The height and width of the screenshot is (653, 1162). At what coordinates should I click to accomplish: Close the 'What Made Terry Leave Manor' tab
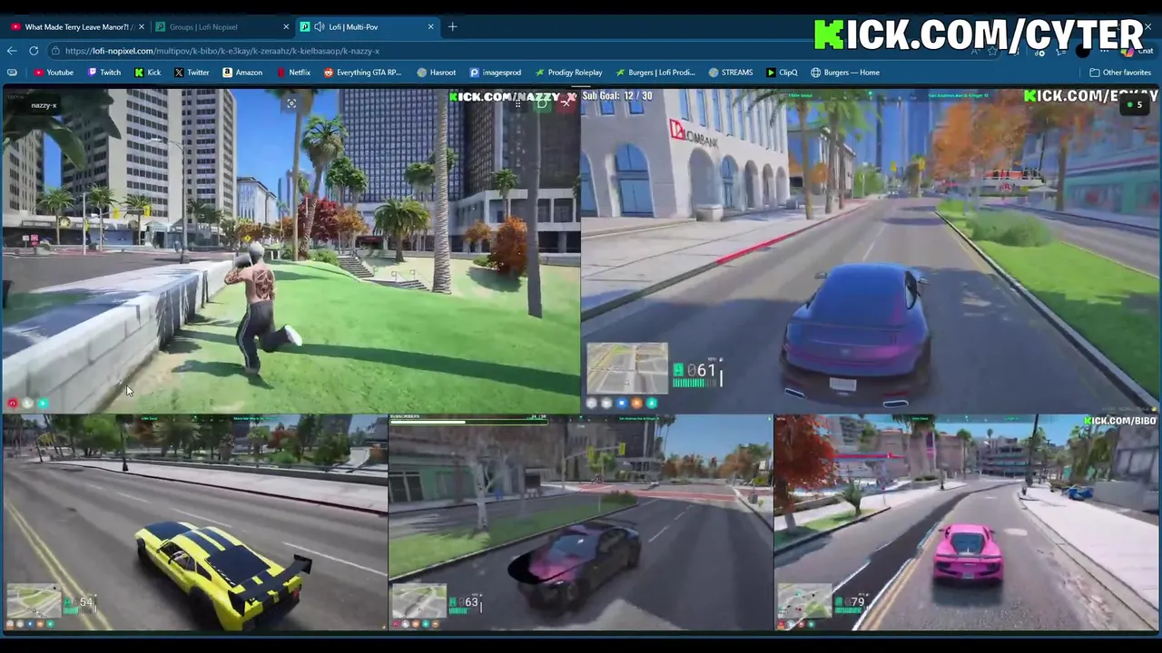pos(141,26)
